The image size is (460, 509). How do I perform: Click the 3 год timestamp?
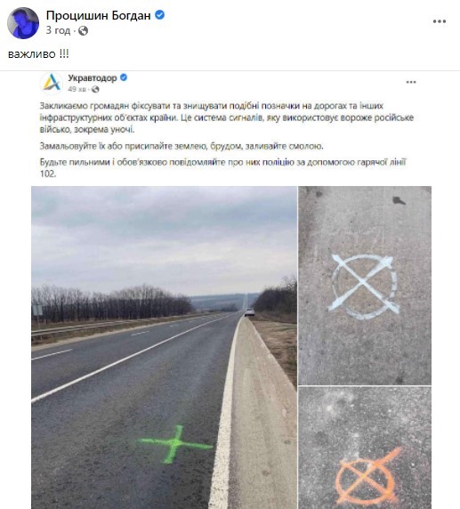click(x=58, y=30)
